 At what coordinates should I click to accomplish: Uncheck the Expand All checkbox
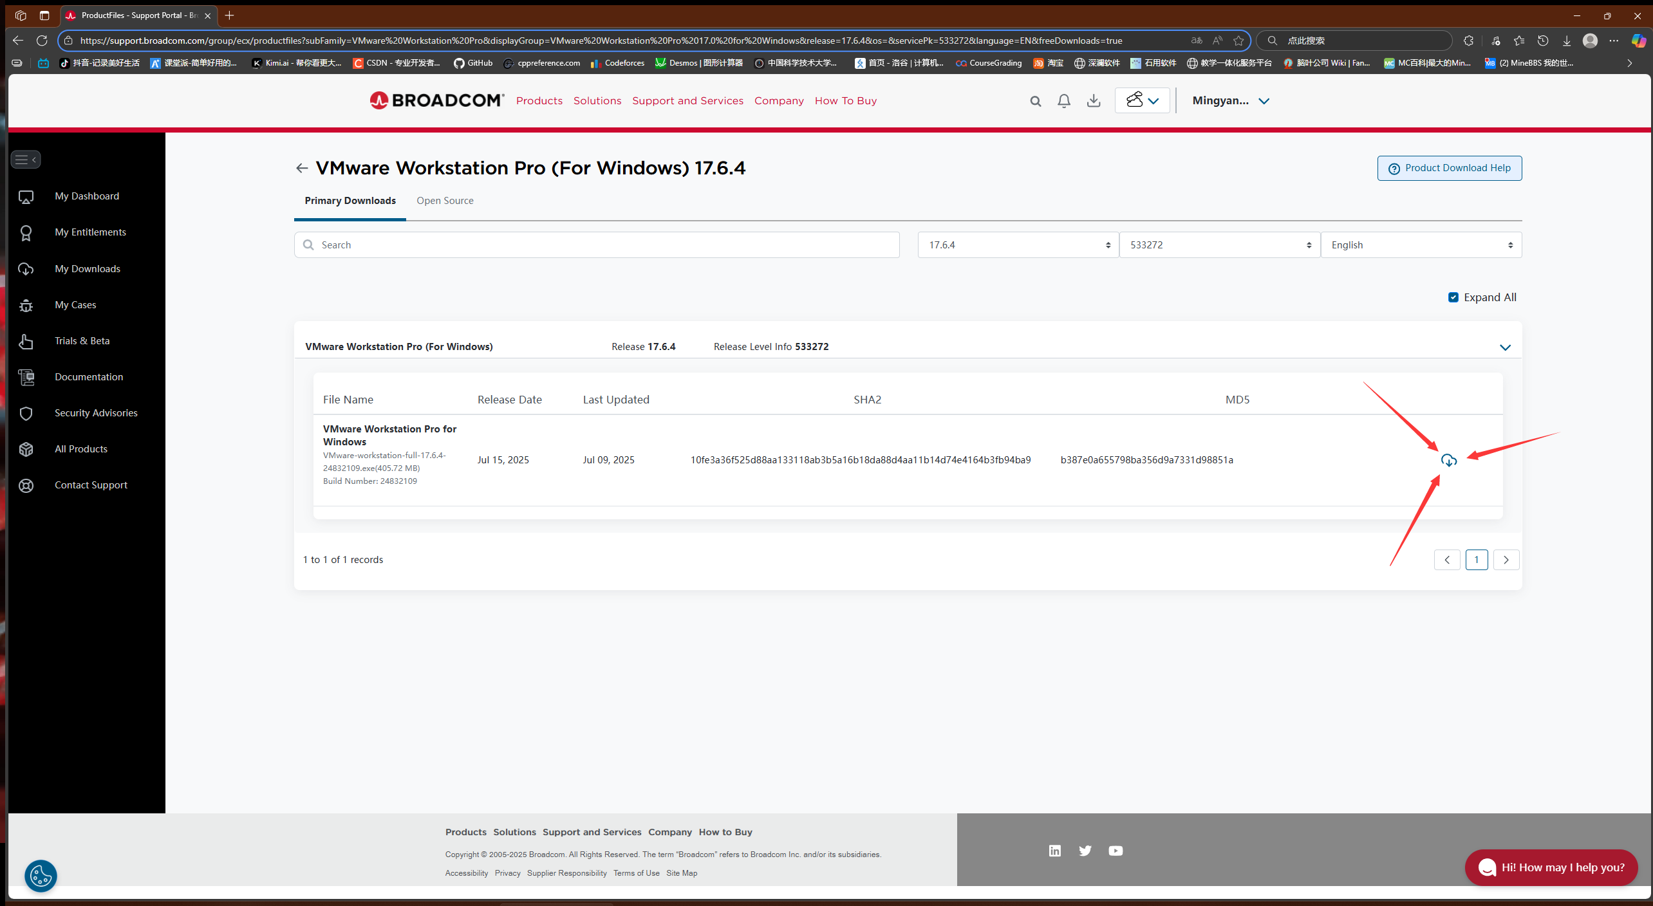(x=1453, y=297)
